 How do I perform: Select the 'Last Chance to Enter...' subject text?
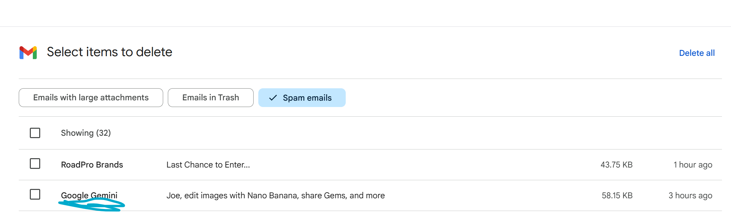click(x=208, y=164)
